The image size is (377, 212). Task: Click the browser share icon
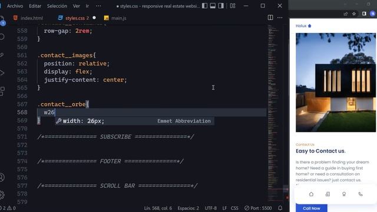pyautogui.click(x=346, y=14)
